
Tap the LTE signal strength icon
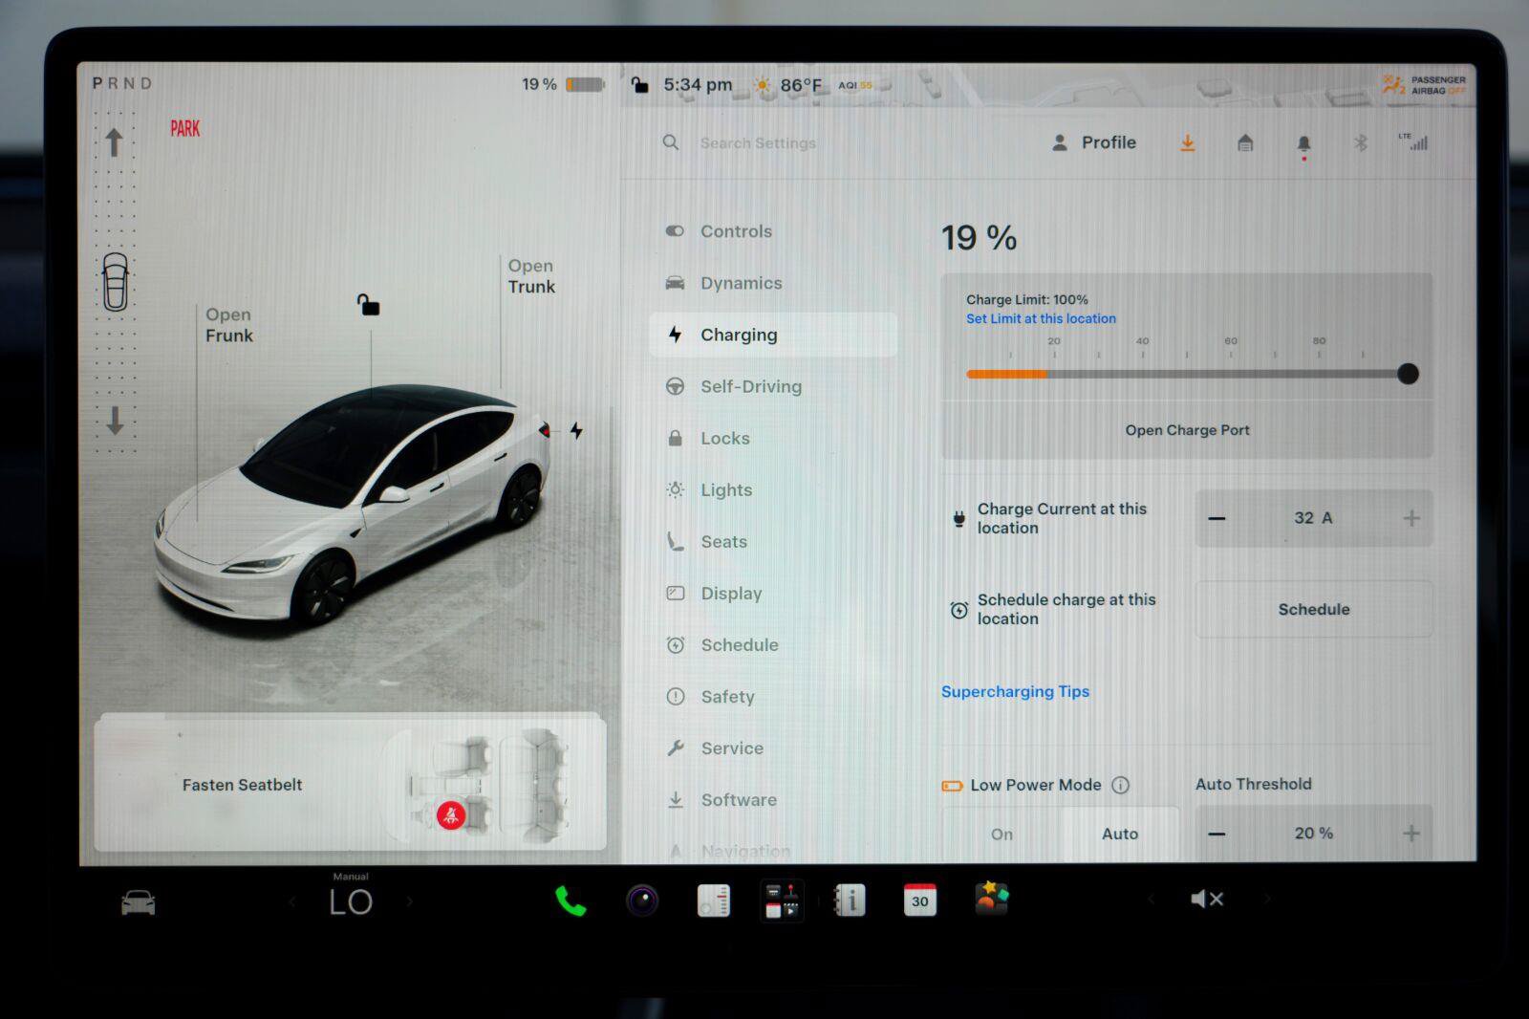point(1413,142)
